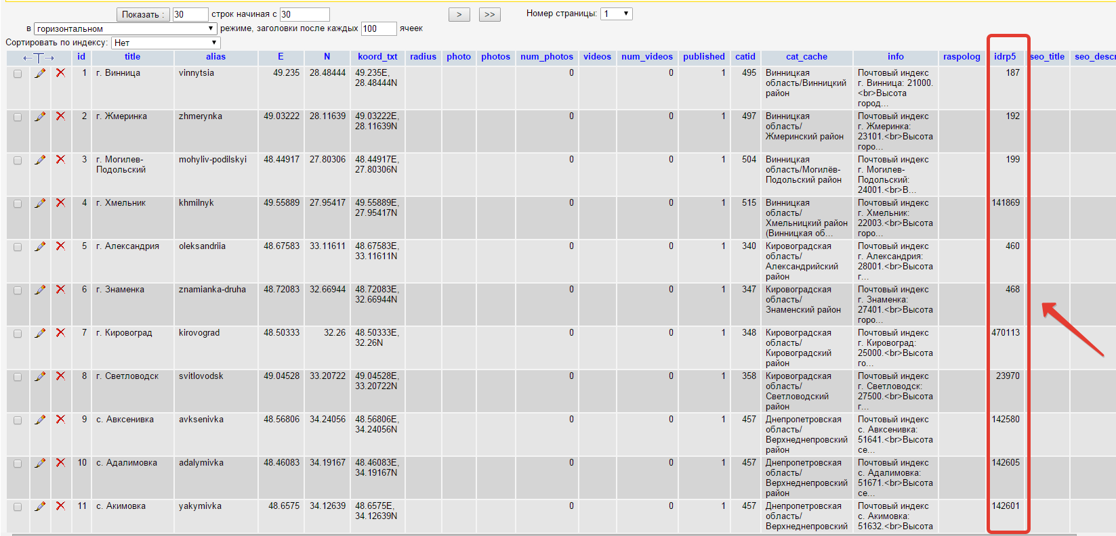Open the page number dropdown
This screenshot has width=1116, height=536.
pos(617,14)
